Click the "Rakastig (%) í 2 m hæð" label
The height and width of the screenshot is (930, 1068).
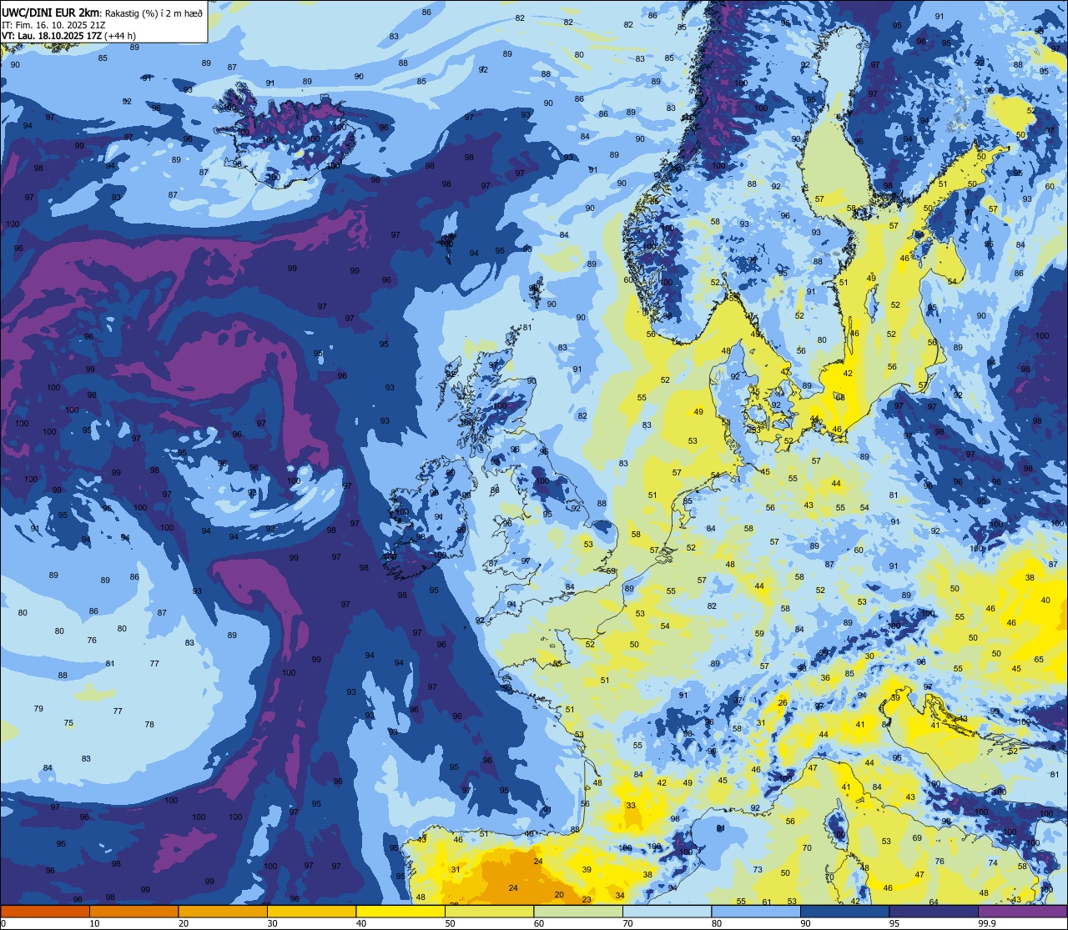coord(152,13)
